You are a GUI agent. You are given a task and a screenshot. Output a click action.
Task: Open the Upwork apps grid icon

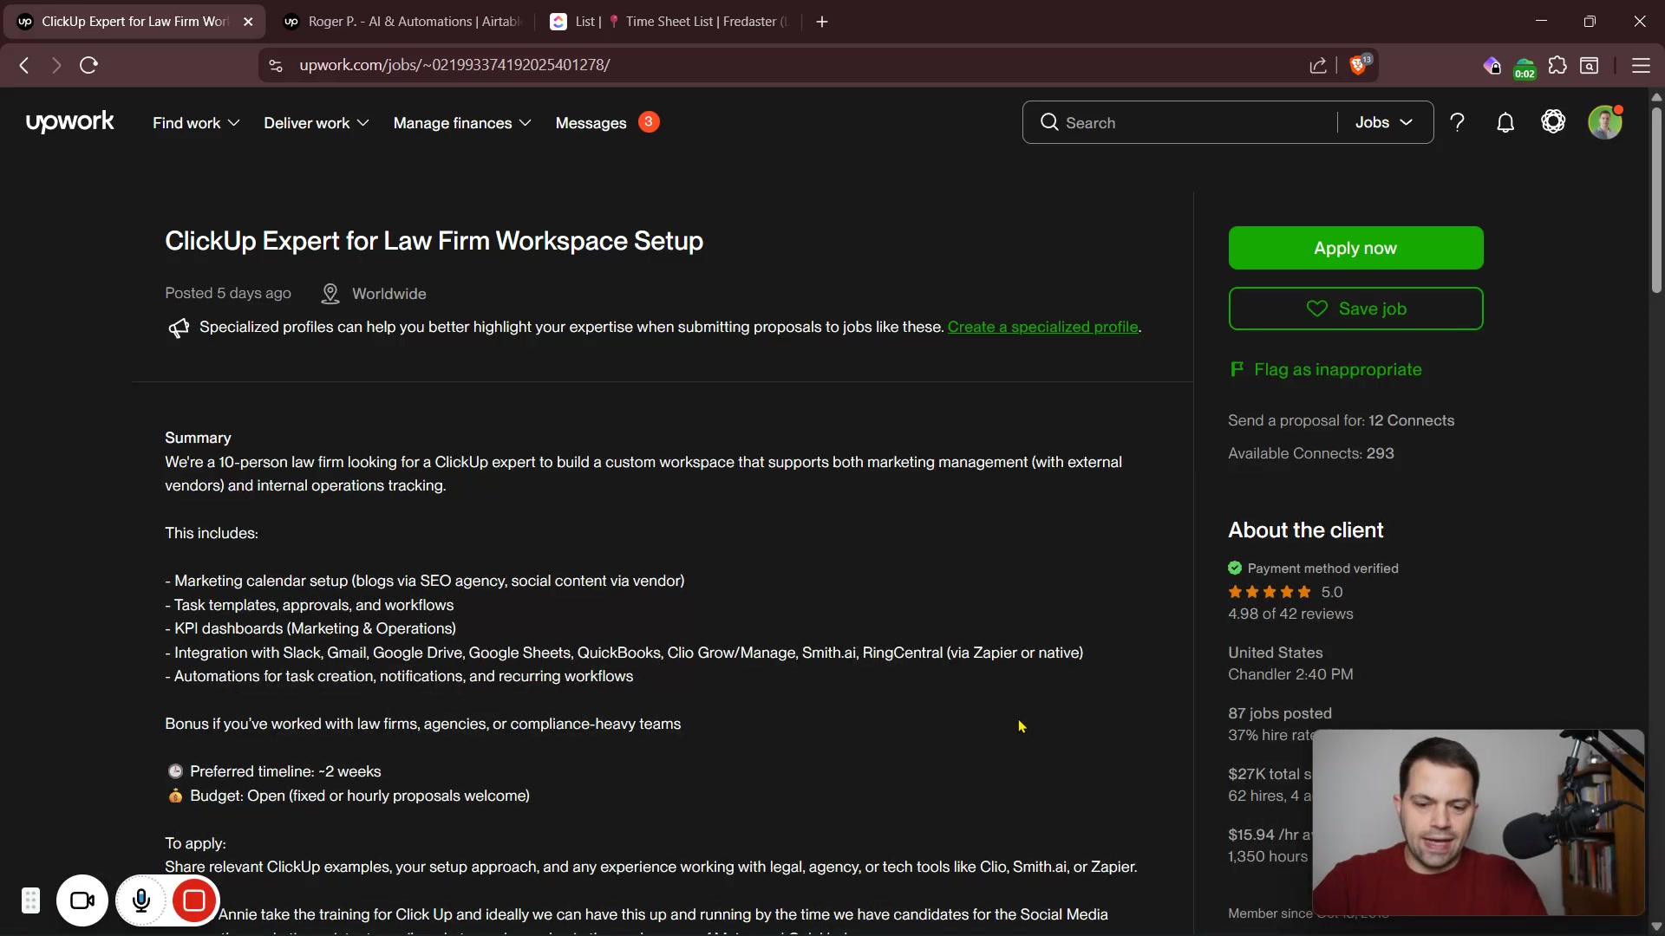point(1553,122)
